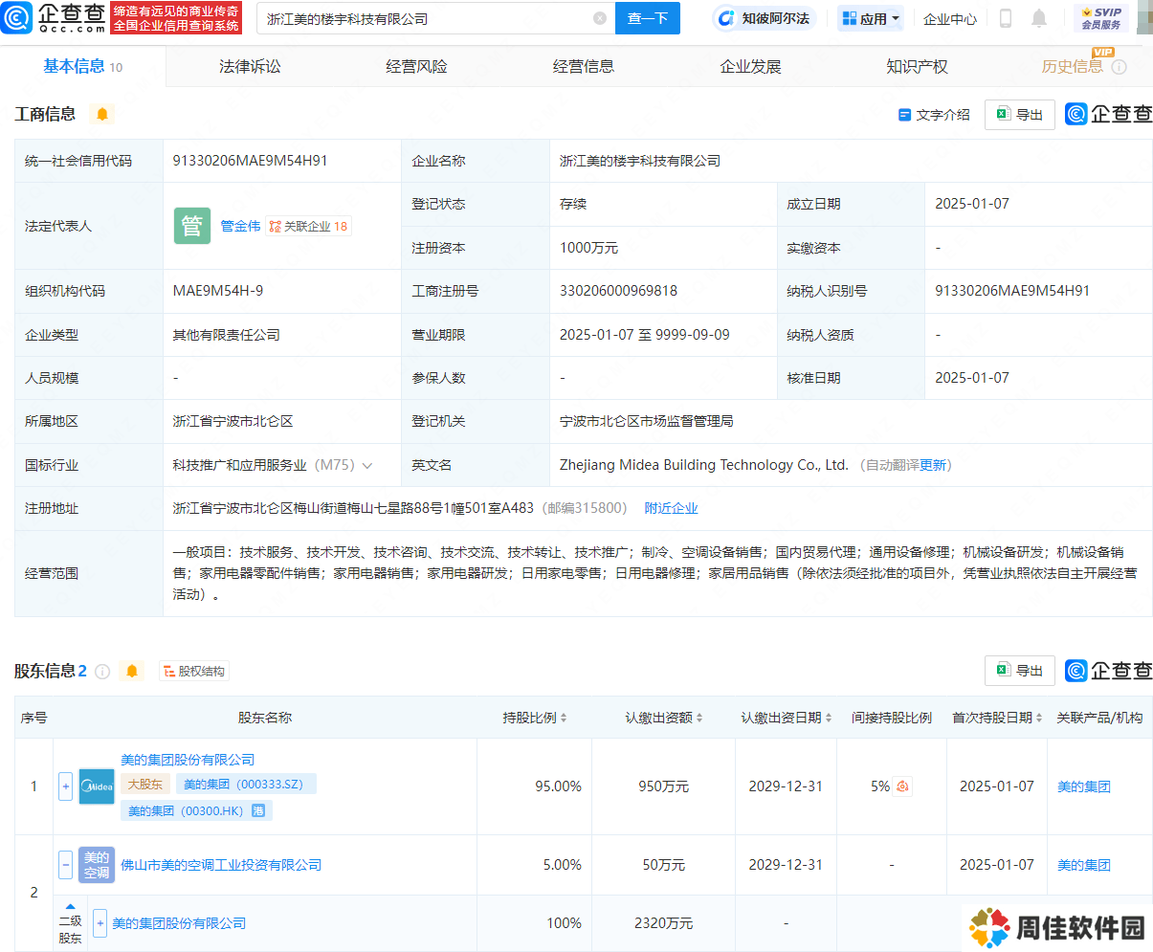Select the green 管 avatar
The height and width of the screenshot is (952, 1153).
pos(191,226)
